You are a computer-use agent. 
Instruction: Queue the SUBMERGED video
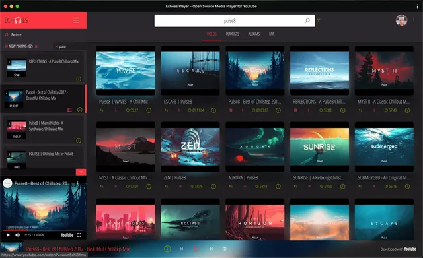point(360,186)
